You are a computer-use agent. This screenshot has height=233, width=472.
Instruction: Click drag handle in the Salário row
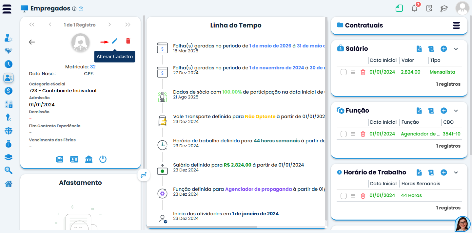click(353, 72)
